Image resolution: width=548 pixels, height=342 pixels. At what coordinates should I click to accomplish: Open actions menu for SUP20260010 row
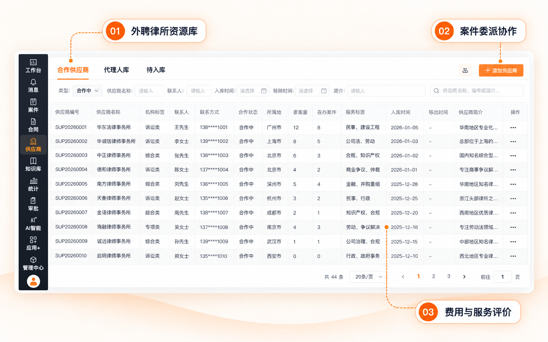tap(513, 256)
